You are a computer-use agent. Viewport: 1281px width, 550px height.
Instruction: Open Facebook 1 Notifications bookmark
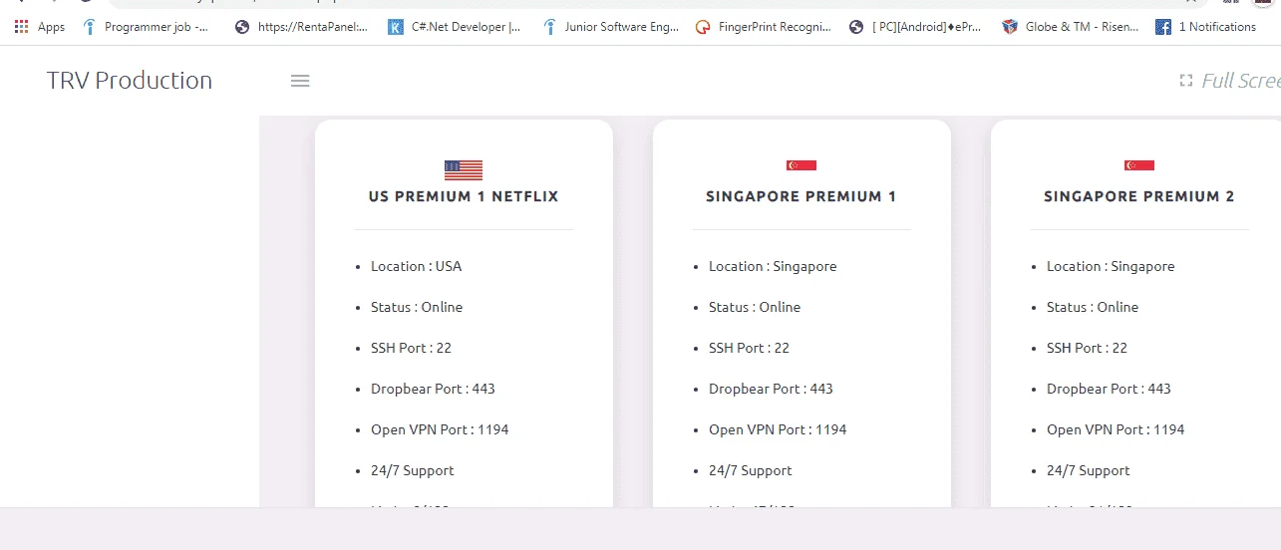click(1205, 27)
